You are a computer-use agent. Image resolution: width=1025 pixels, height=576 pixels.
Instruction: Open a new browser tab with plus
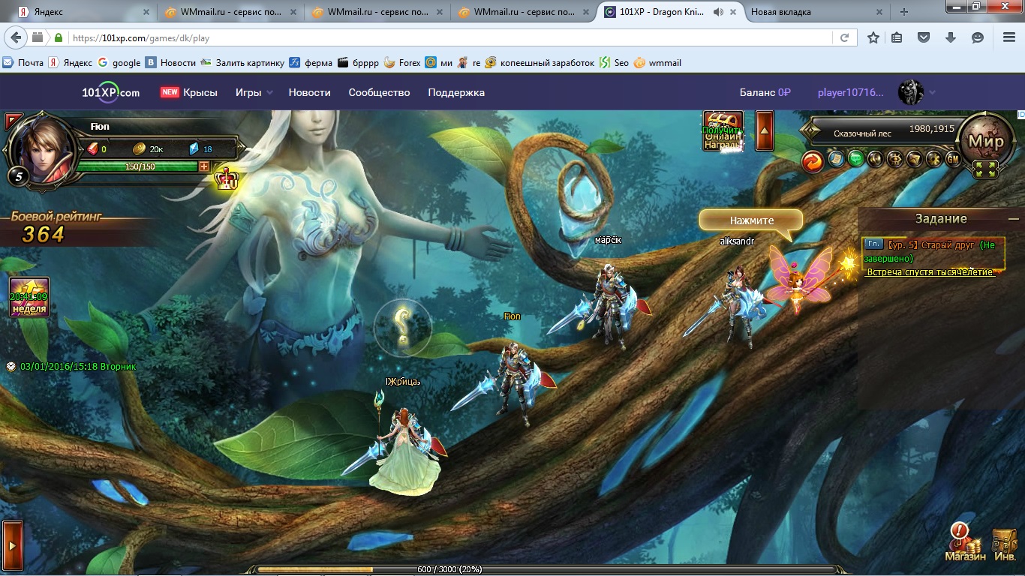click(904, 12)
